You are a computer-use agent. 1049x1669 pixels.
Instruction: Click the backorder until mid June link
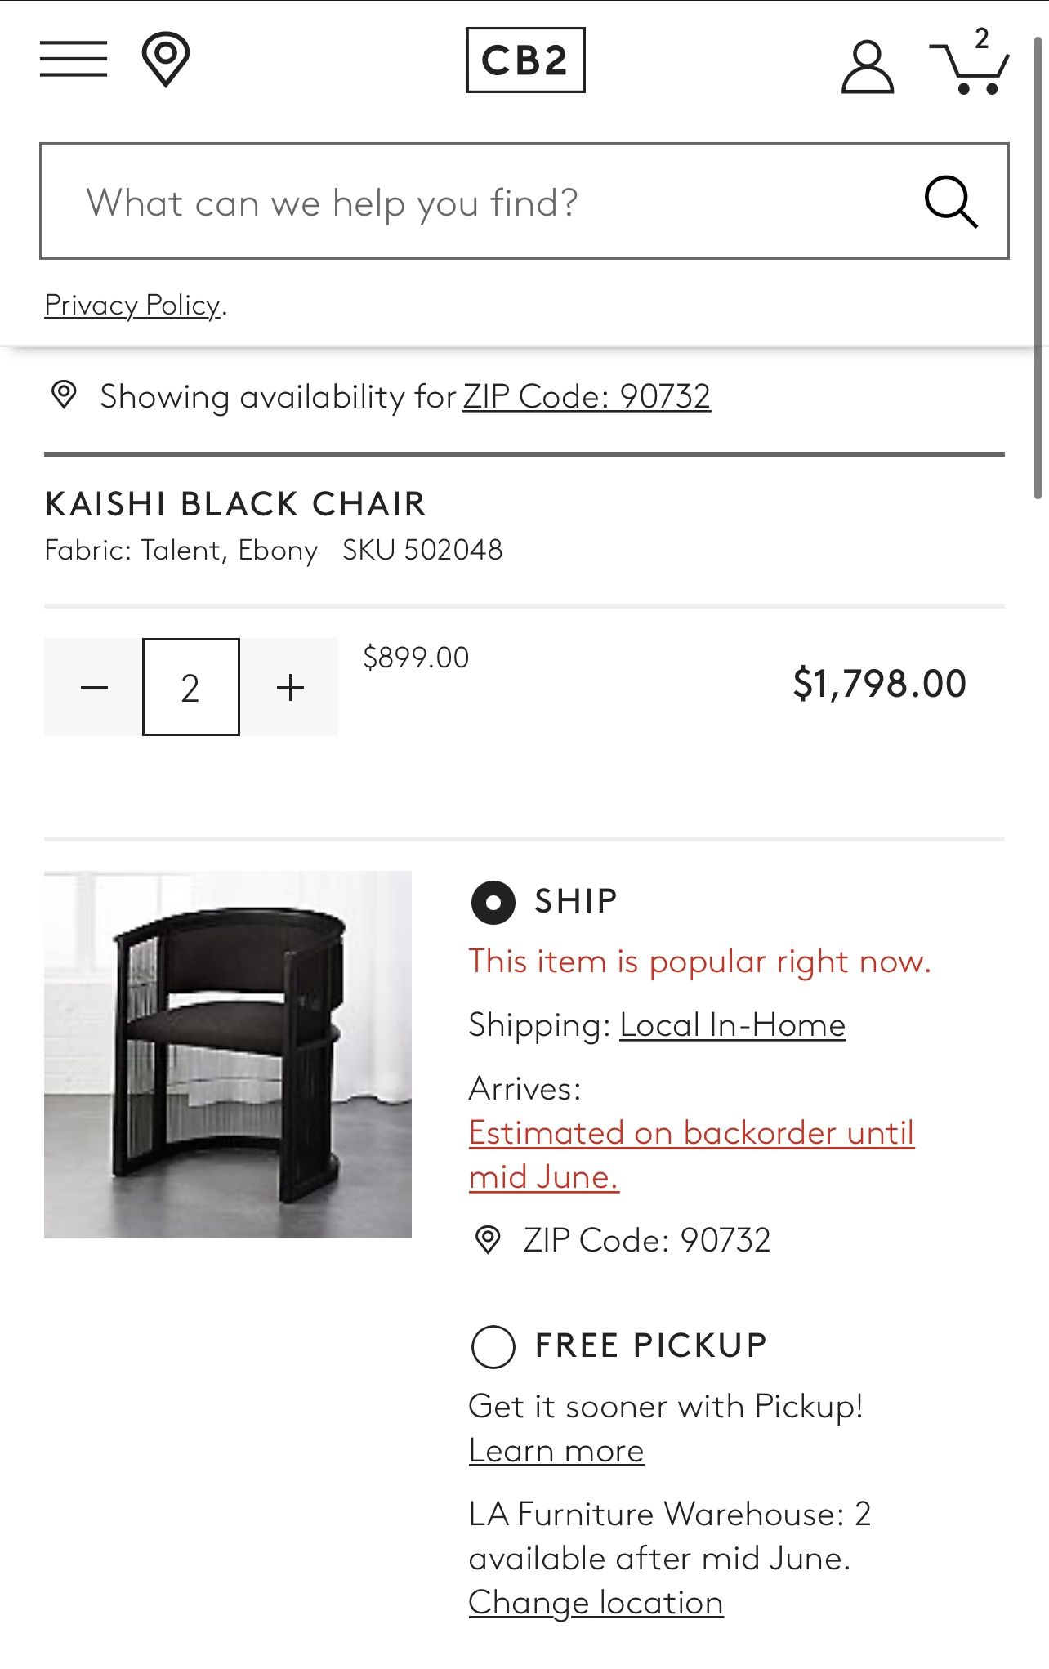coord(691,1154)
